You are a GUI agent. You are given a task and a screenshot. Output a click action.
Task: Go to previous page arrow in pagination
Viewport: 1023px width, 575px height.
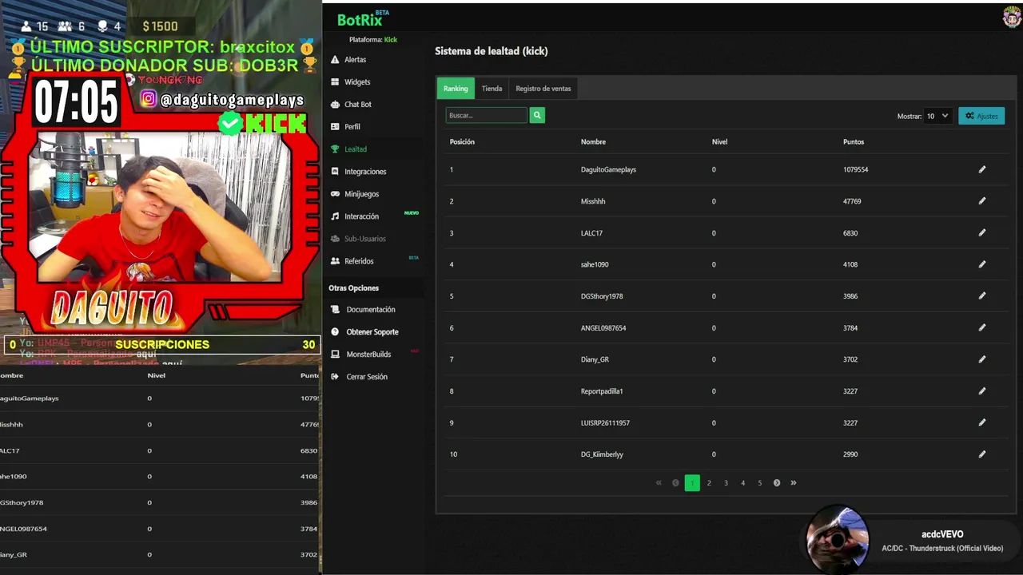(675, 482)
